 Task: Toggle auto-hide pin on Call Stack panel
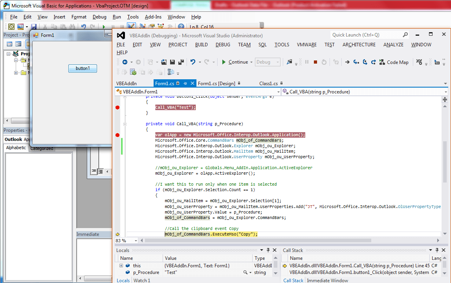[437, 250]
